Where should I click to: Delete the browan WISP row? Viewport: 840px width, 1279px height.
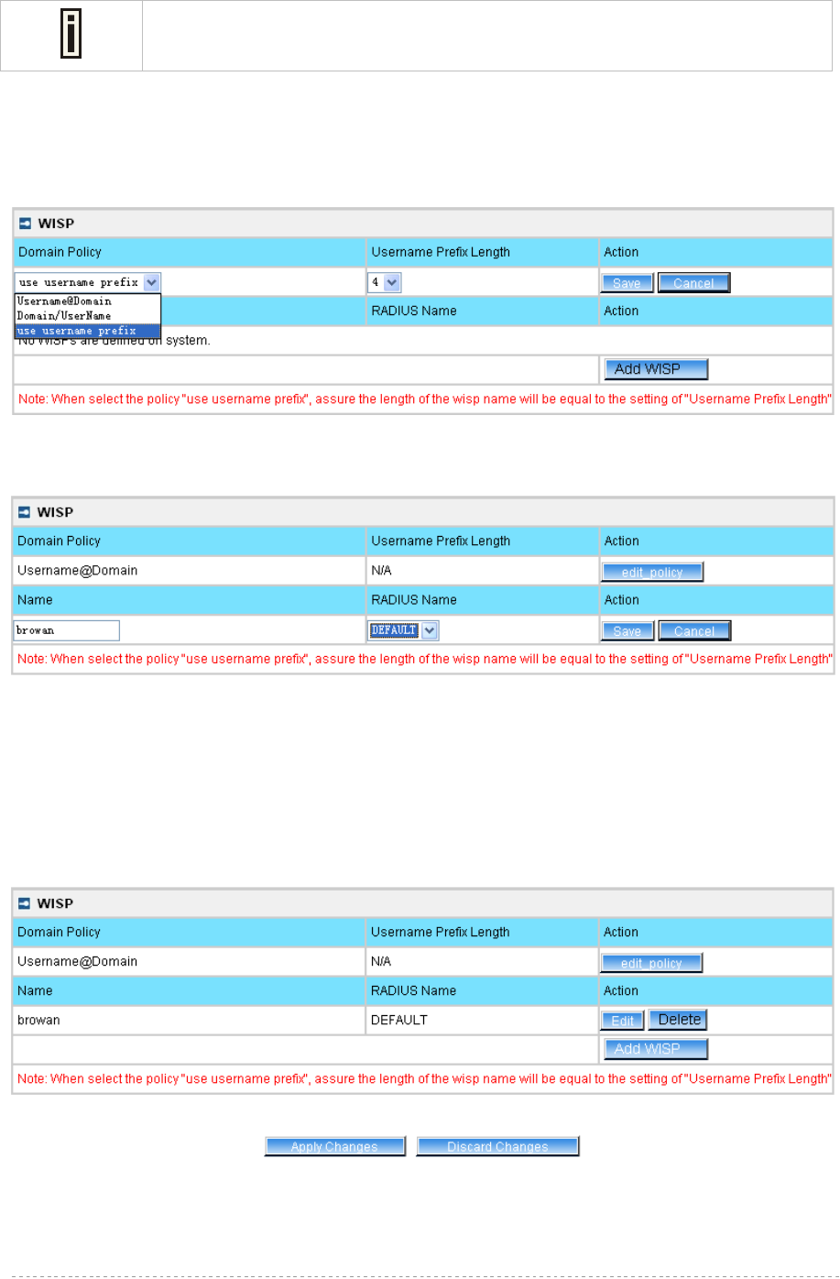point(679,1020)
